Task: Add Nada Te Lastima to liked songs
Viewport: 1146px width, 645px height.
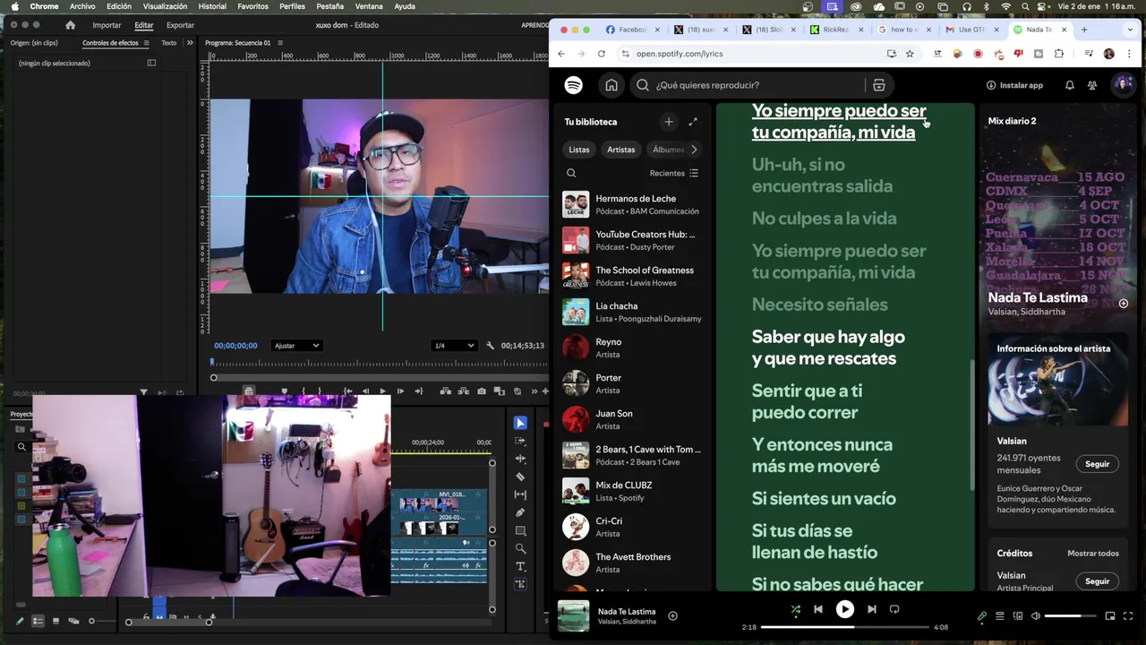Action: [672, 615]
